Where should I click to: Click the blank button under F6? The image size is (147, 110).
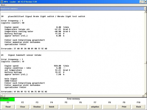81,107
